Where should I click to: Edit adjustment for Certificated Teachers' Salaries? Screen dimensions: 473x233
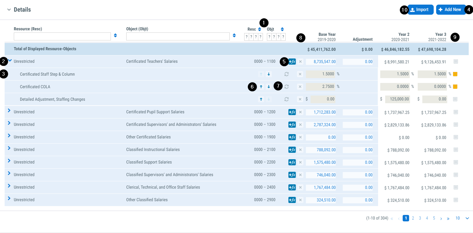point(358,62)
